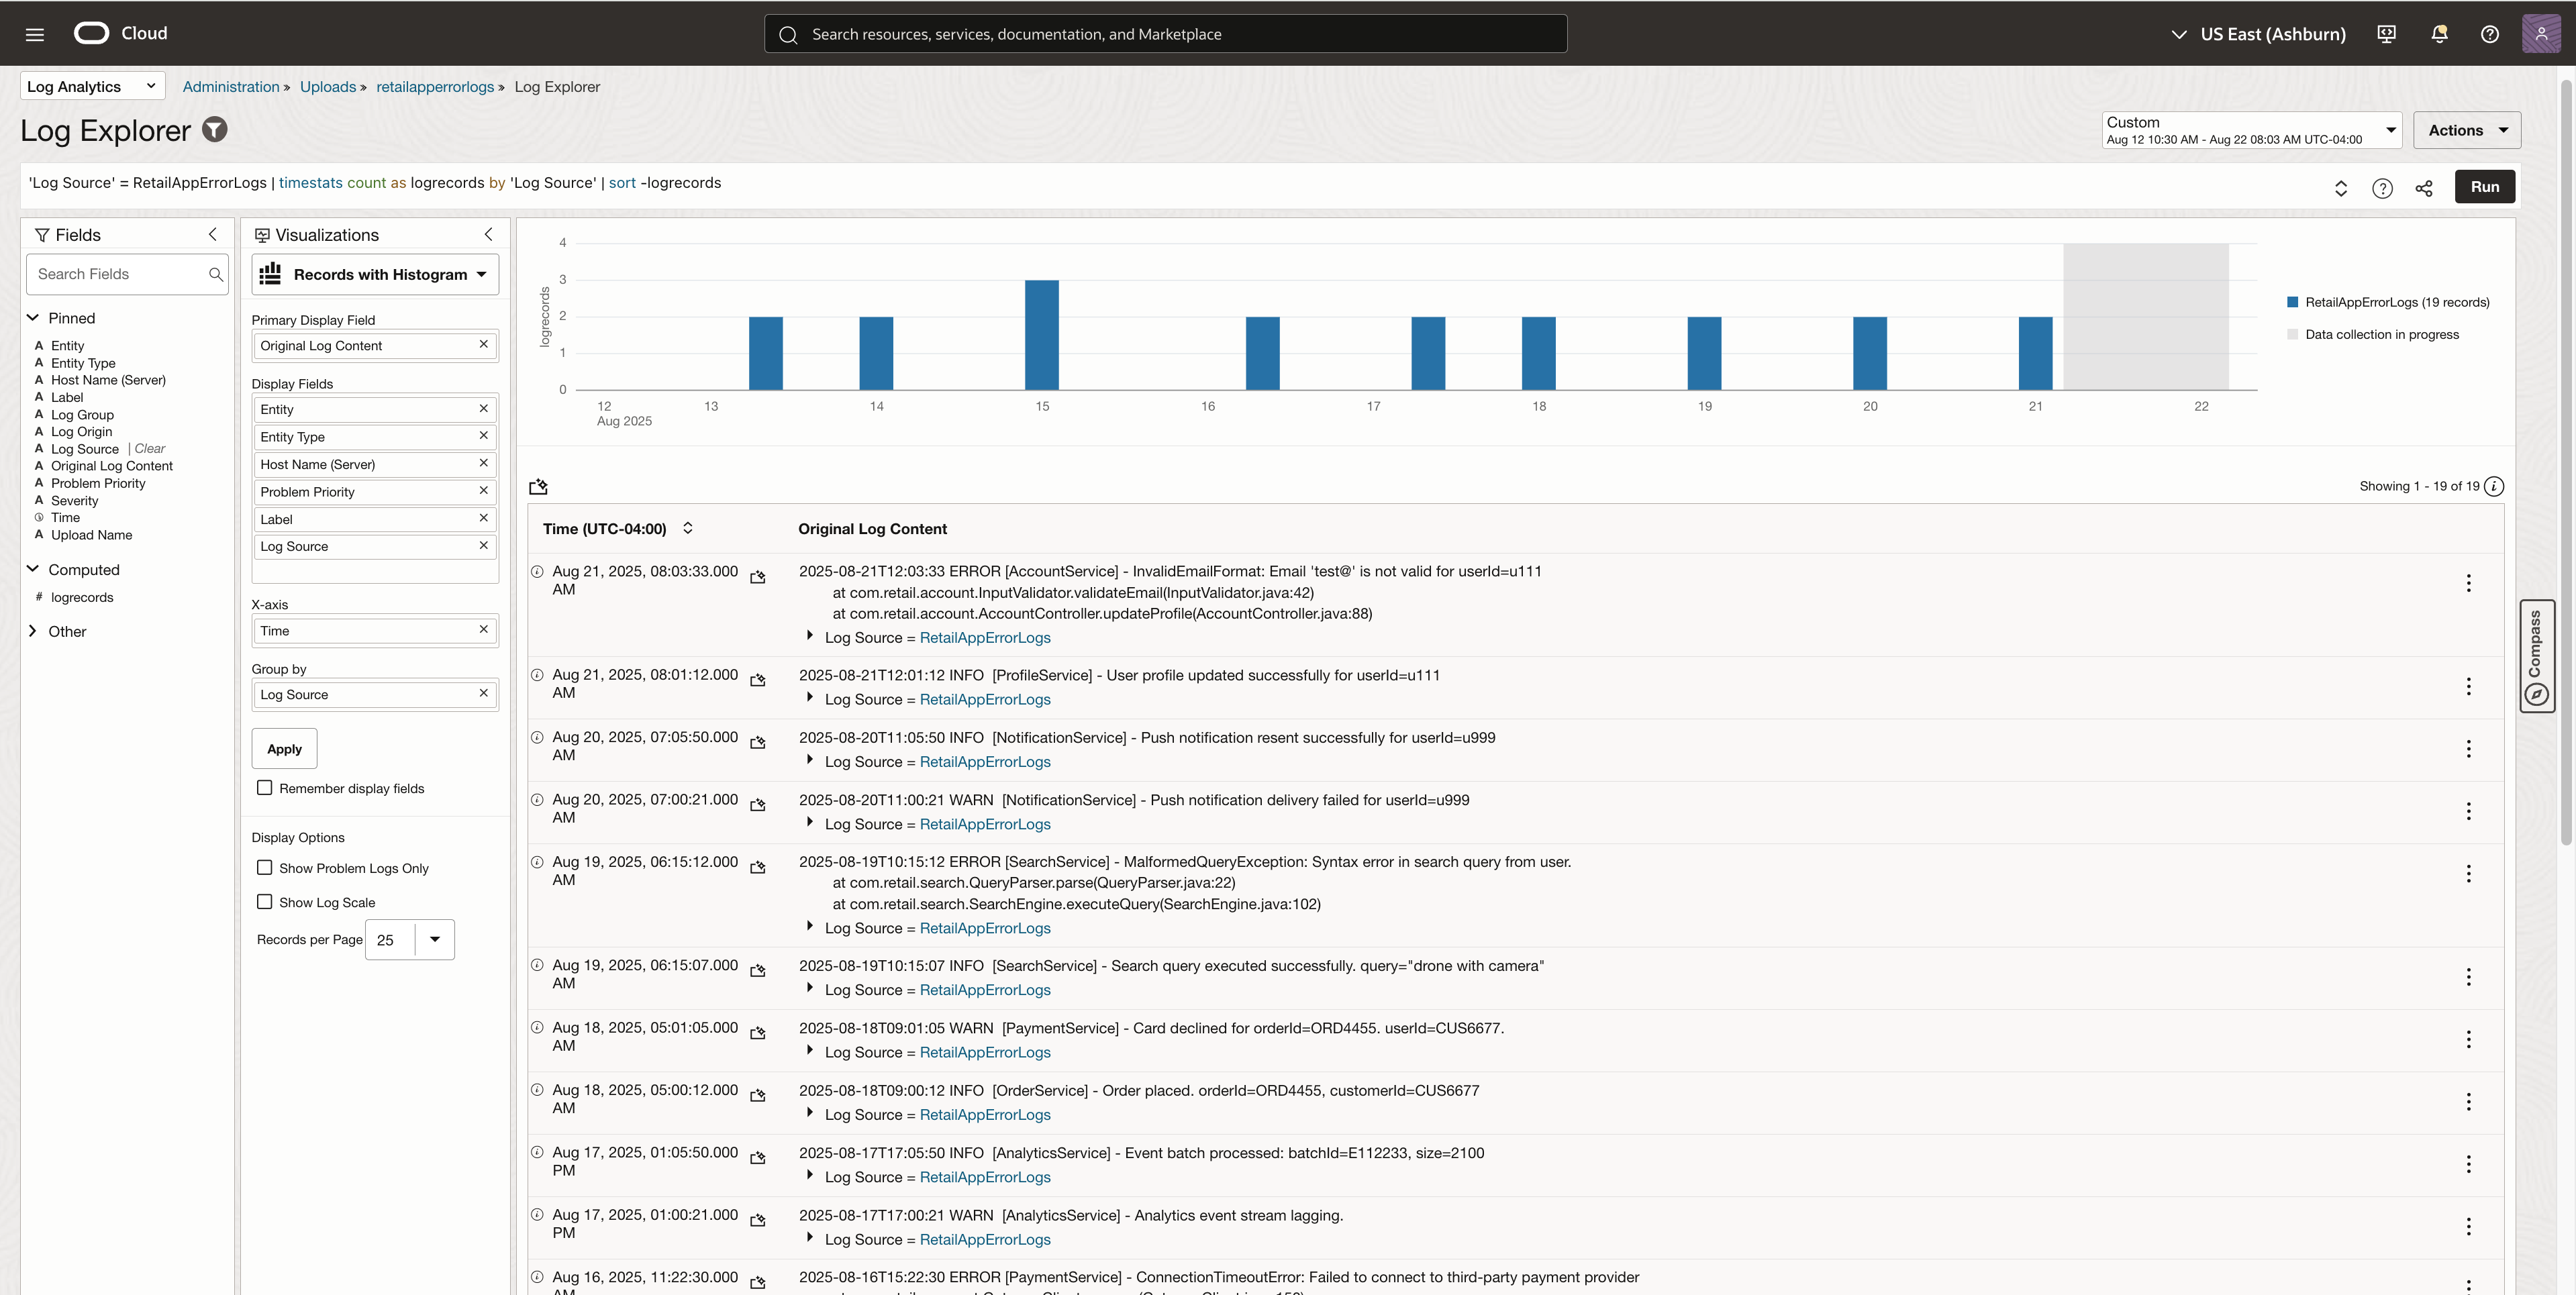Expand the Other fields section
This screenshot has height=1295, width=2576.
(x=33, y=631)
